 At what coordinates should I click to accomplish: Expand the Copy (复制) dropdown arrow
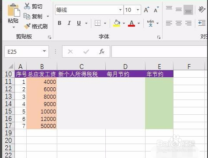point(48,16)
